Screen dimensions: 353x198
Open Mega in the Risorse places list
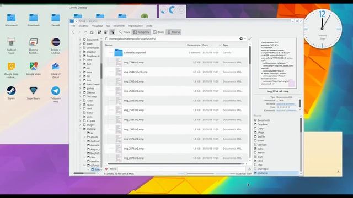coord(260,133)
